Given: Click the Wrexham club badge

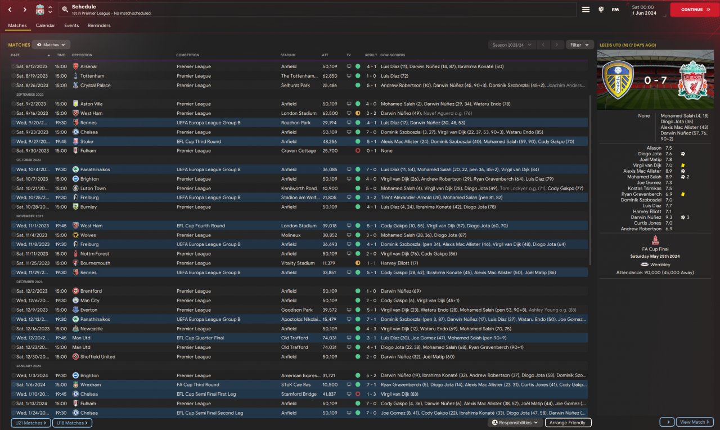Looking at the screenshot, I should (76, 385).
